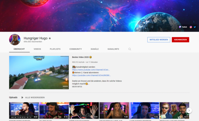199x121 pixels.
Task: Play the featured drone video thumbnail
Action: tap(39, 72)
